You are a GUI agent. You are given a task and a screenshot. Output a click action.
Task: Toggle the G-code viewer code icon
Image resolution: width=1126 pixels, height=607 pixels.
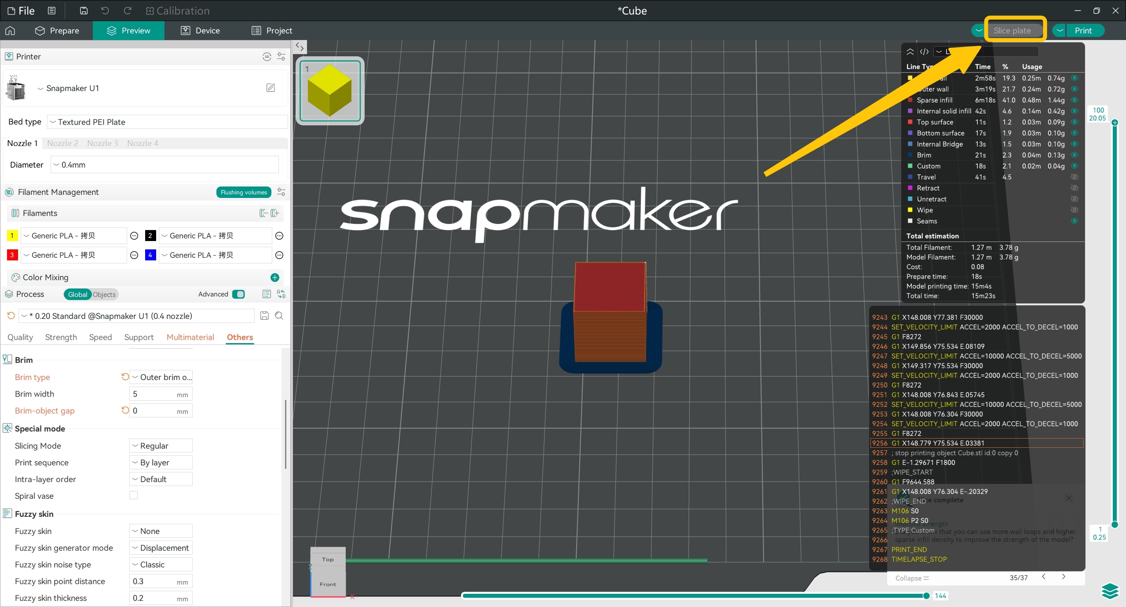[x=924, y=52]
